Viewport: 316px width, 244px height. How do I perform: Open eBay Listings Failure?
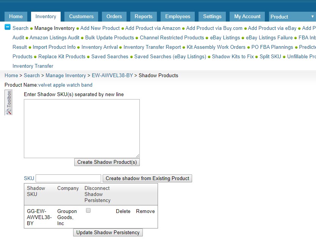coord(269,37)
